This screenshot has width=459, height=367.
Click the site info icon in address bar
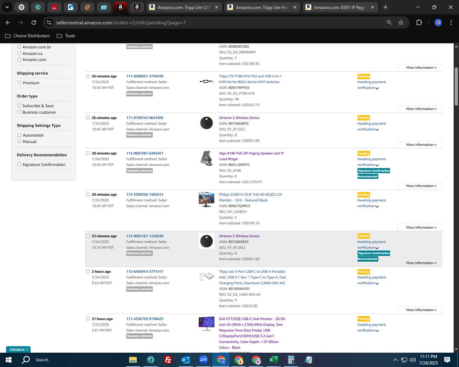(49, 23)
